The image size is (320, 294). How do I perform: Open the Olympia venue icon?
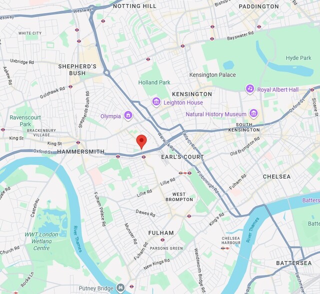click(x=128, y=115)
